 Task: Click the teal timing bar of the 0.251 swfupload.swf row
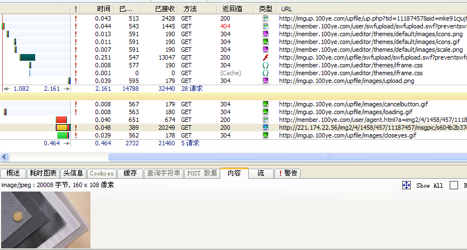pyautogui.click(x=27, y=57)
